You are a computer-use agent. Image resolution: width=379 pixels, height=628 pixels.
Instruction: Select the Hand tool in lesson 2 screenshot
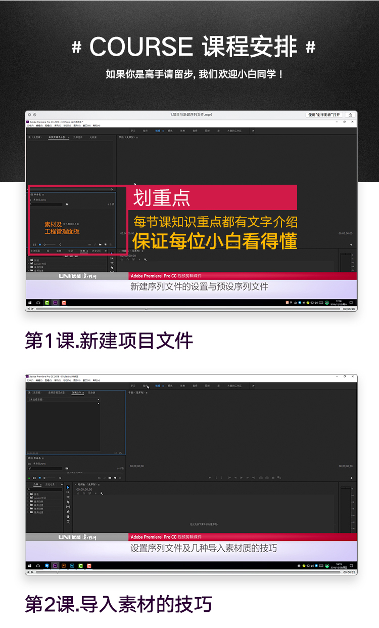pos(68,516)
